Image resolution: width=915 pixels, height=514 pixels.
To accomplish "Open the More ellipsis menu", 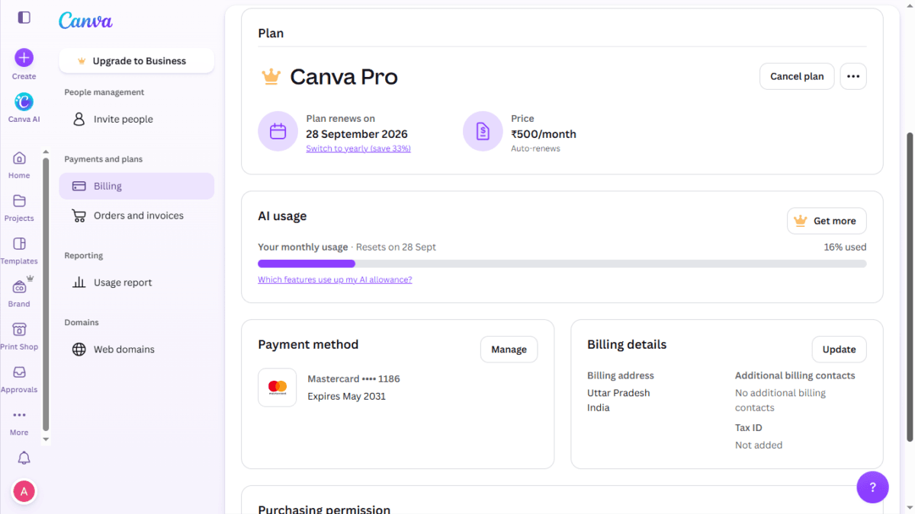I will [20, 415].
